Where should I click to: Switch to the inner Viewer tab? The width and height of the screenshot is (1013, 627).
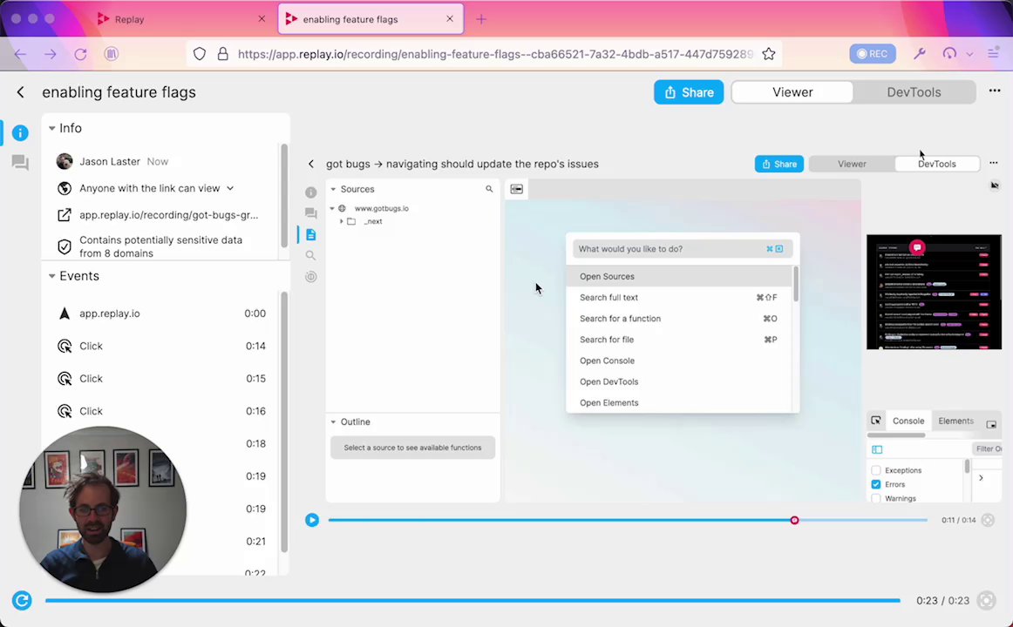coord(852,164)
